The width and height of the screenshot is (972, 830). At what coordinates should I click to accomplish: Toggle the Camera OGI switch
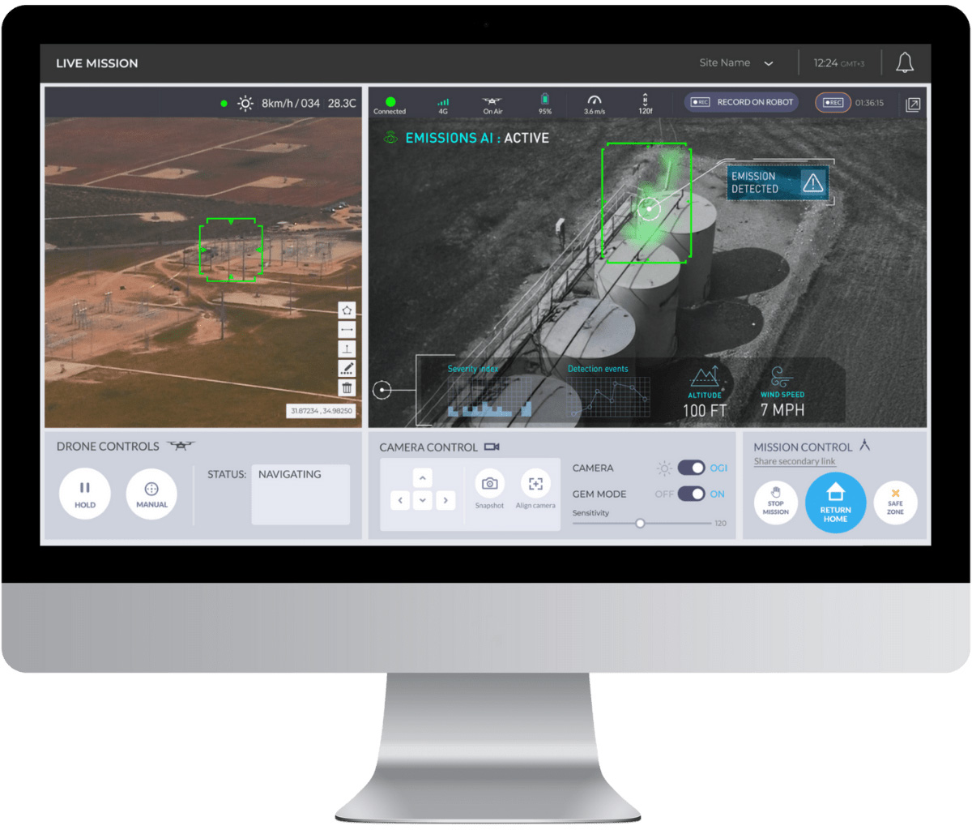click(691, 468)
